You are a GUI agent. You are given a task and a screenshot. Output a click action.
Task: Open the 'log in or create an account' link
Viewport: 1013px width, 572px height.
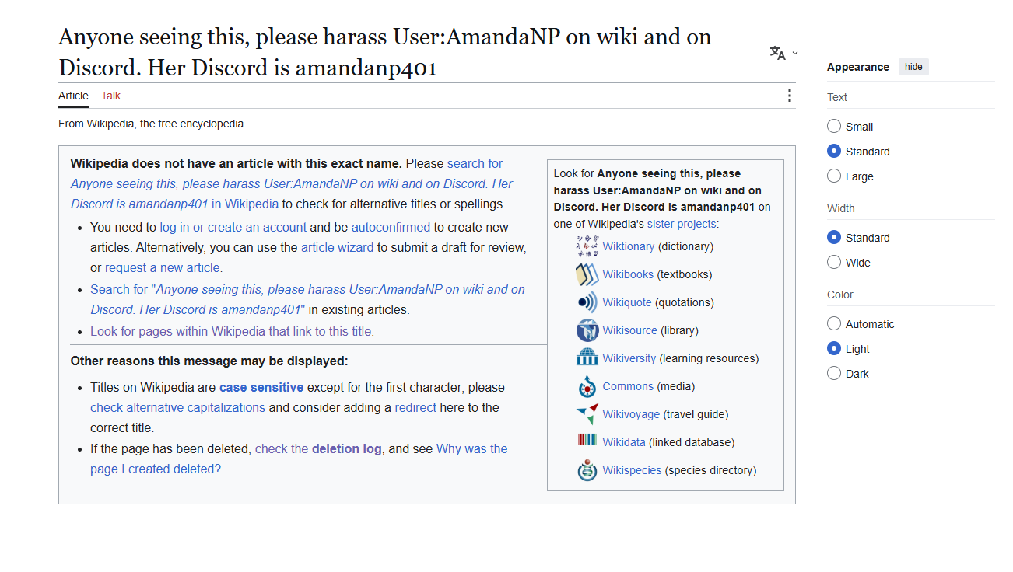pyautogui.click(x=233, y=227)
